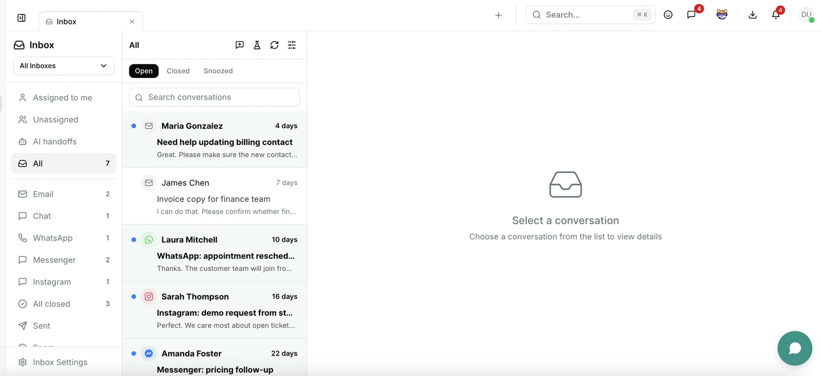Click the Search conversations field
Screen dimensions: 821x376
[x=214, y=97]
